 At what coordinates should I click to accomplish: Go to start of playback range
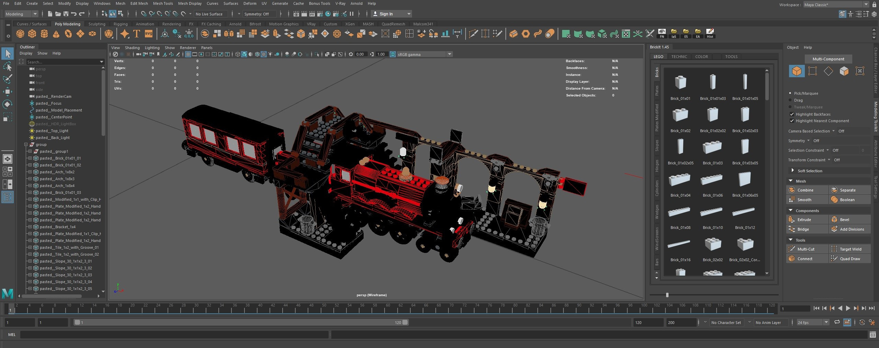[x=817, y=308]
